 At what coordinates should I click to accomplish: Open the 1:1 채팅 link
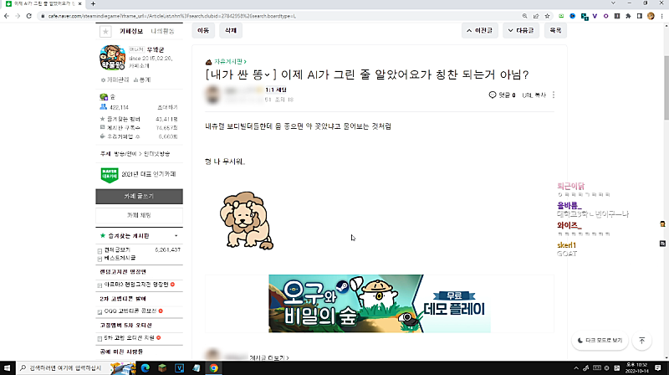276,90
